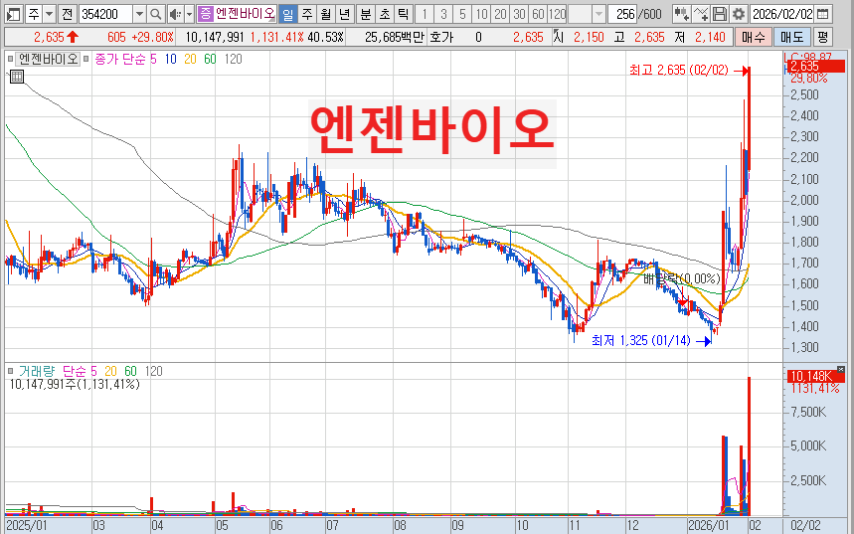Click the blue 10 moving average legend

170,59
